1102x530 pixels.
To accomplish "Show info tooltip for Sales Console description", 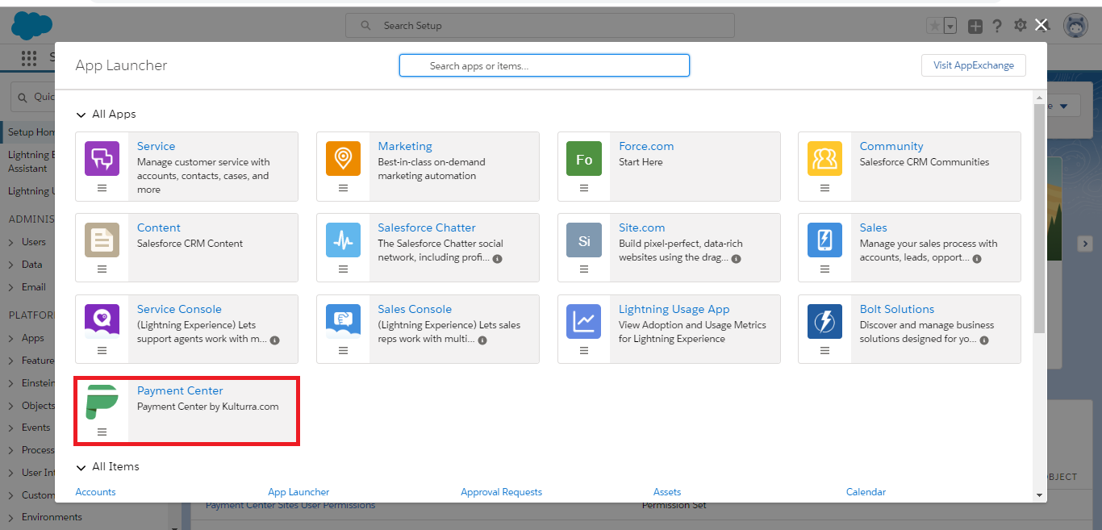I will (x=482, y=340).
